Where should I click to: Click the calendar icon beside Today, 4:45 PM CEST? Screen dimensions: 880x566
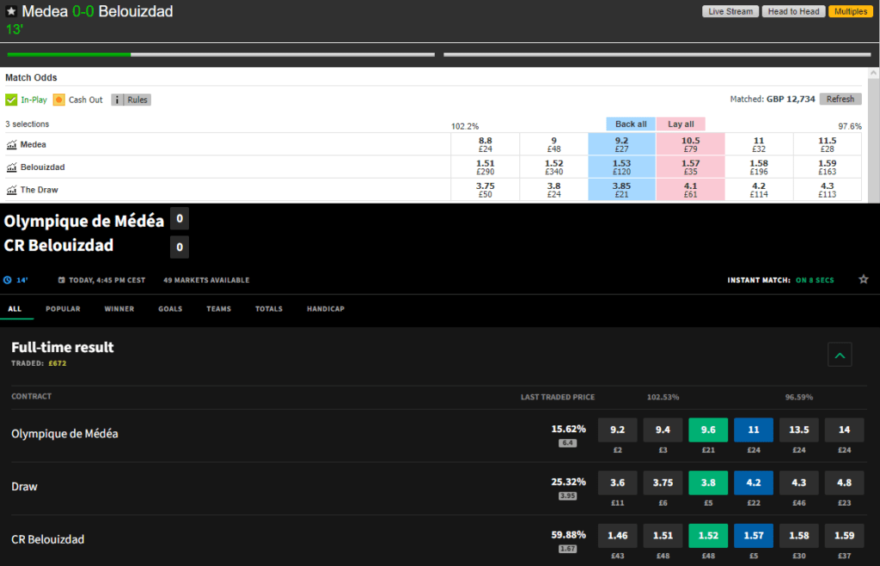pos(62,280)
